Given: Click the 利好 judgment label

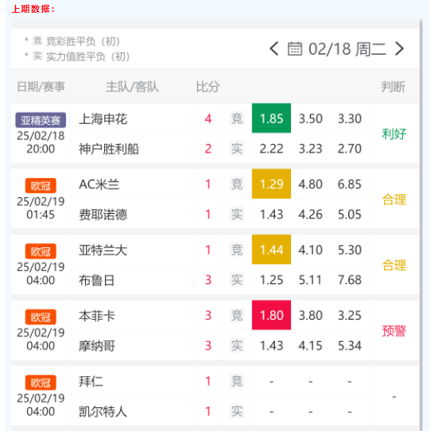Looking at the screenshot, I should [394, 134].
